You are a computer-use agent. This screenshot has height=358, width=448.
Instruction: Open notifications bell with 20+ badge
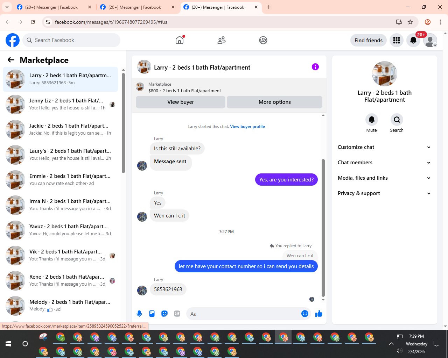pos(413,40)
